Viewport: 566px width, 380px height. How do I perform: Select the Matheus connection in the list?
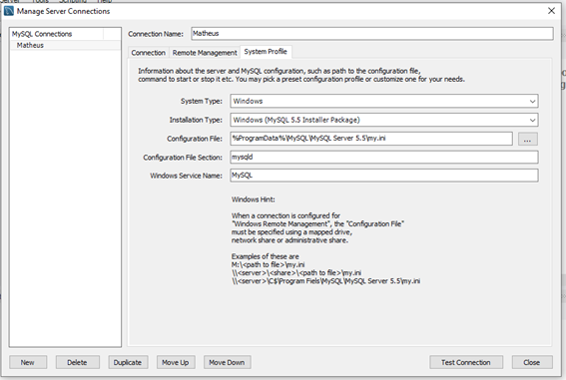65,45
